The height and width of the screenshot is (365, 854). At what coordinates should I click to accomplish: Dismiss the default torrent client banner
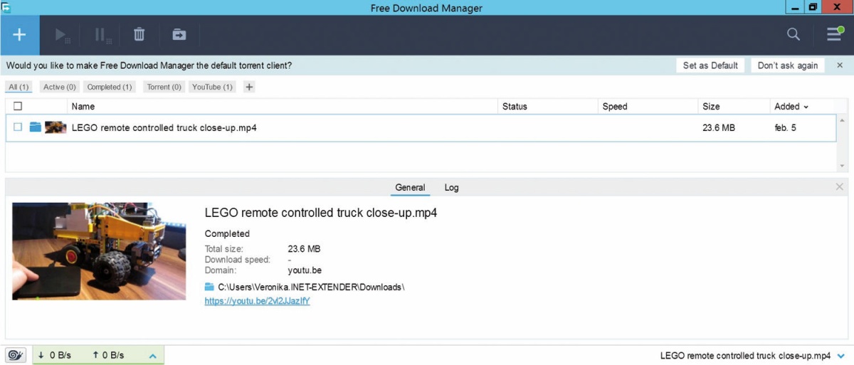point(840,65)
